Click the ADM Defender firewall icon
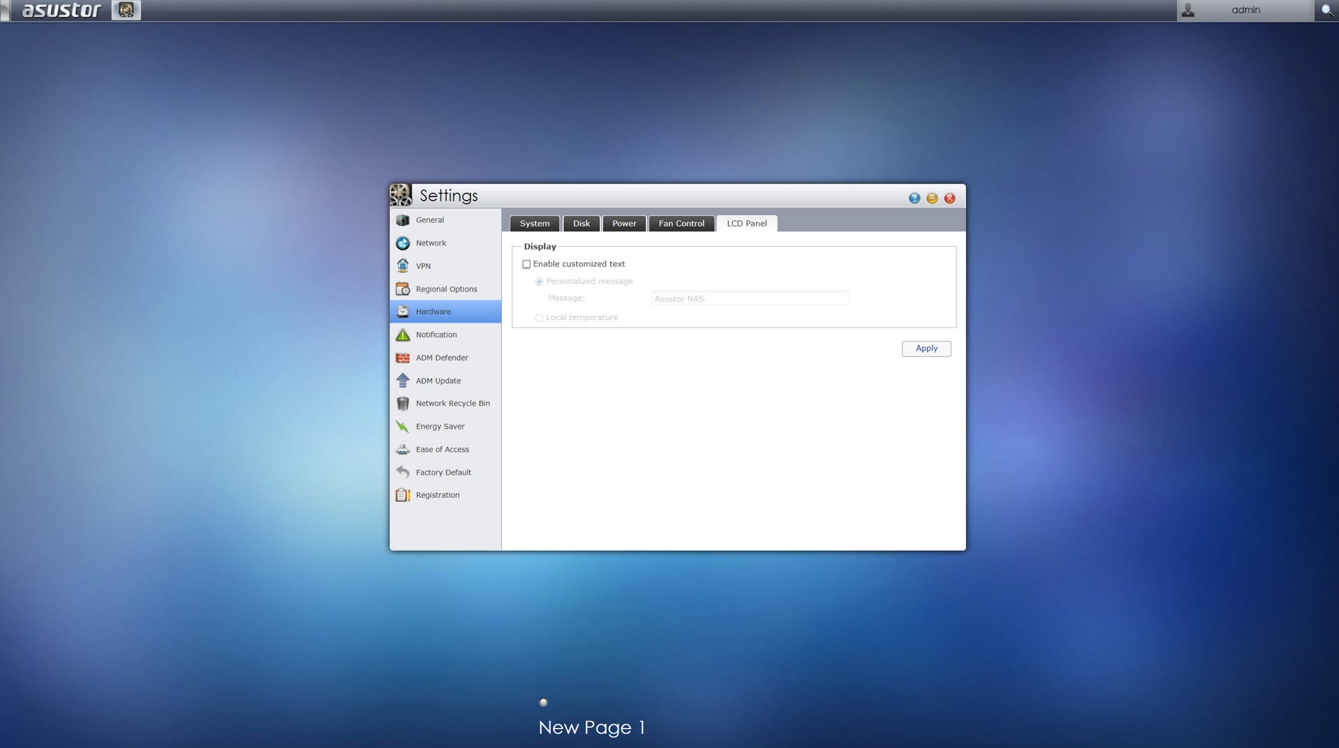Viewport: 1339px width, 748px height. point(402,358)
